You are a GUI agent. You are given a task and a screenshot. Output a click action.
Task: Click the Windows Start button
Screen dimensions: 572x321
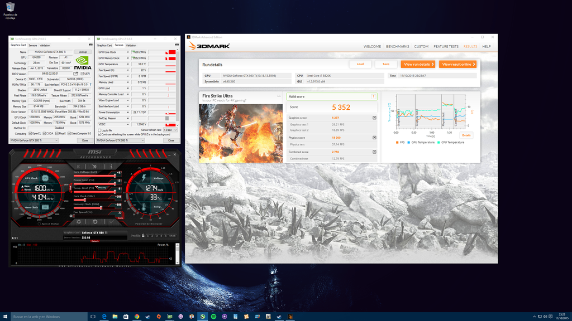5,317
